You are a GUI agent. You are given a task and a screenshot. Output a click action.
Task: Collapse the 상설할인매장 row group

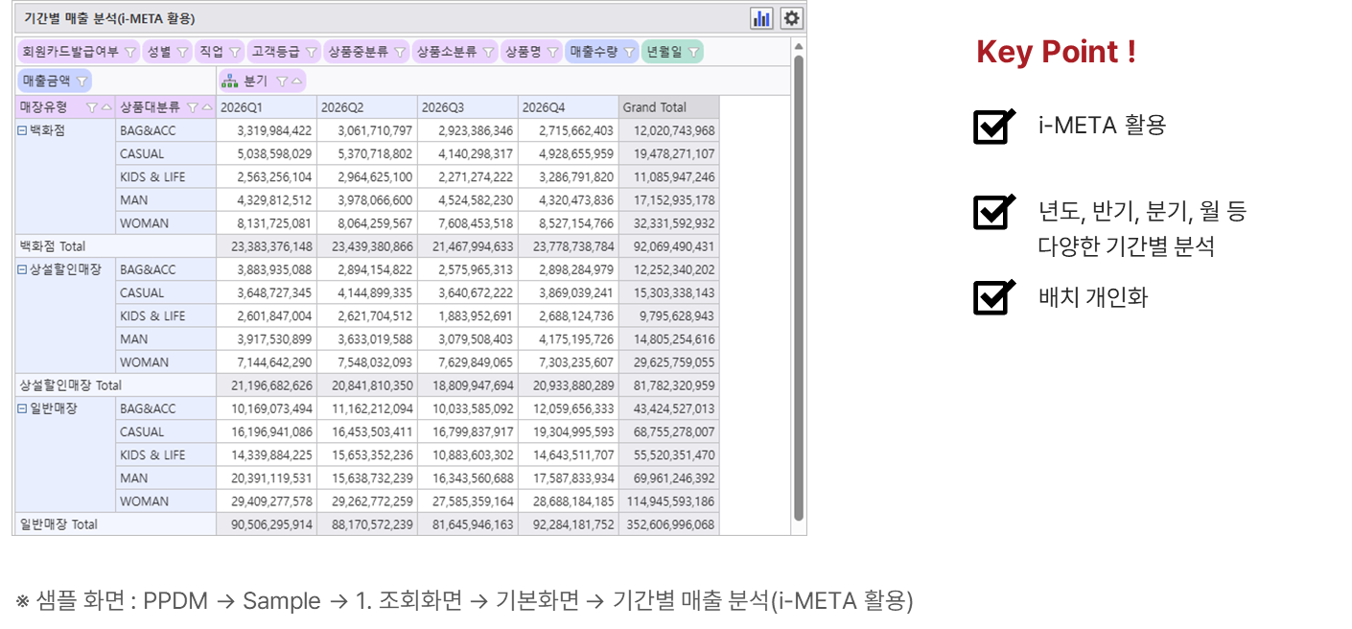click(23, 269)
